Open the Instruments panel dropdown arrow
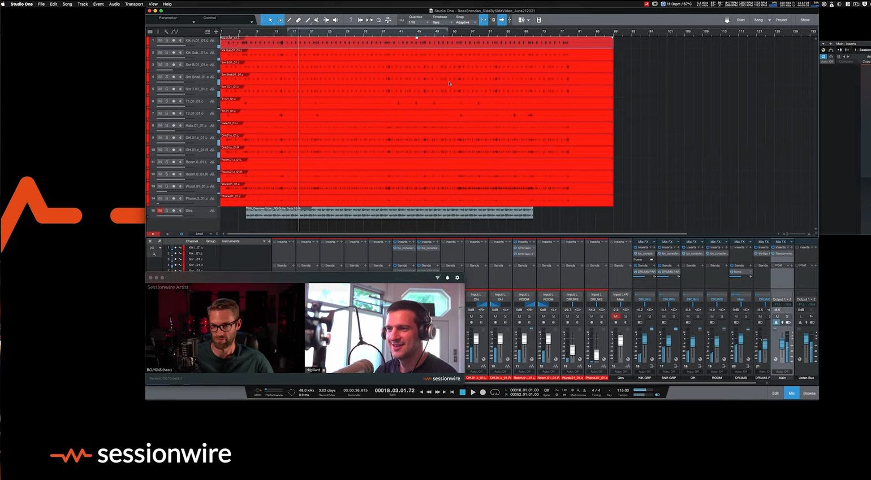This screenshot has height=480, width=871. click(x=264, y=242)
